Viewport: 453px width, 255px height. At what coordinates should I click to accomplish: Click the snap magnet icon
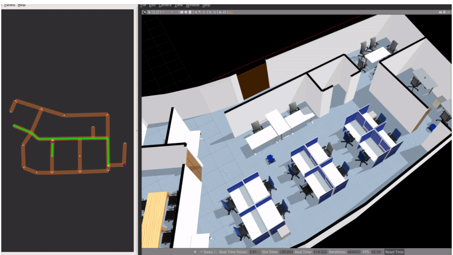point(224,12)
